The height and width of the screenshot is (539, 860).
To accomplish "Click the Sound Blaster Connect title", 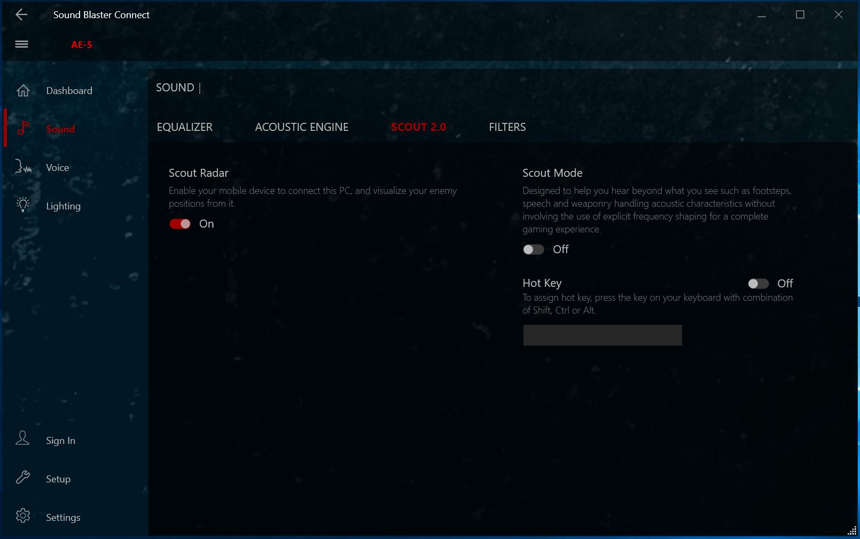I will tap(101, 15).
